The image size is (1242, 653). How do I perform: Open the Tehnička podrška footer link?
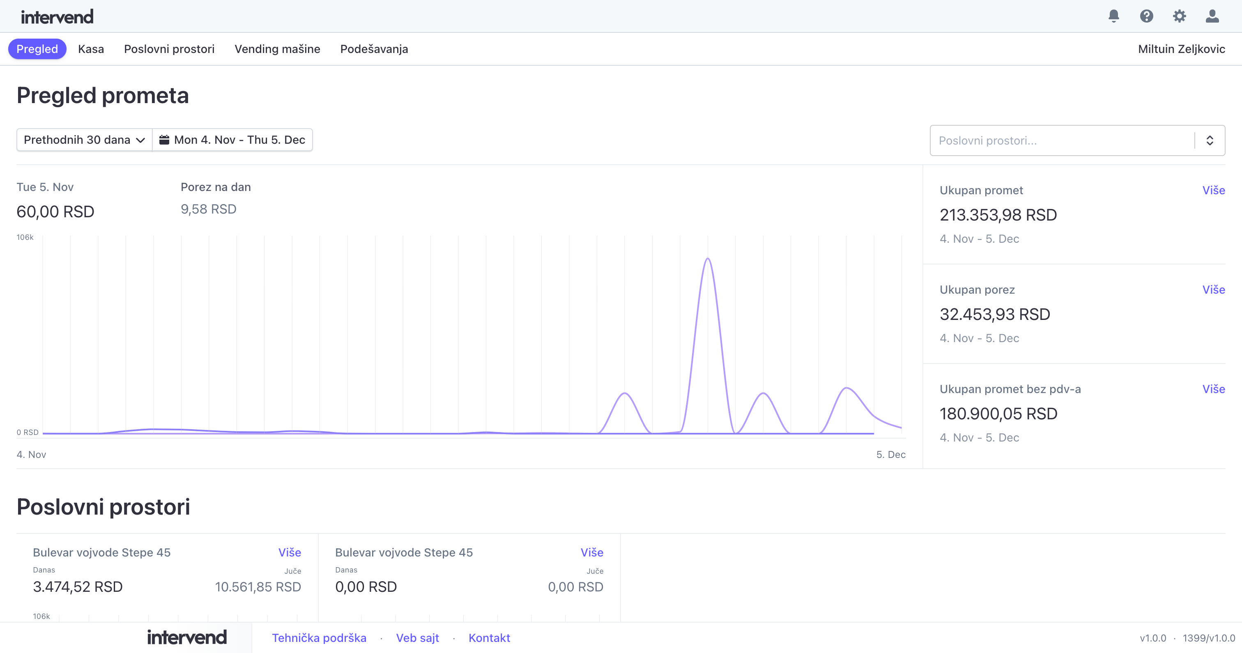click(319, 637)
